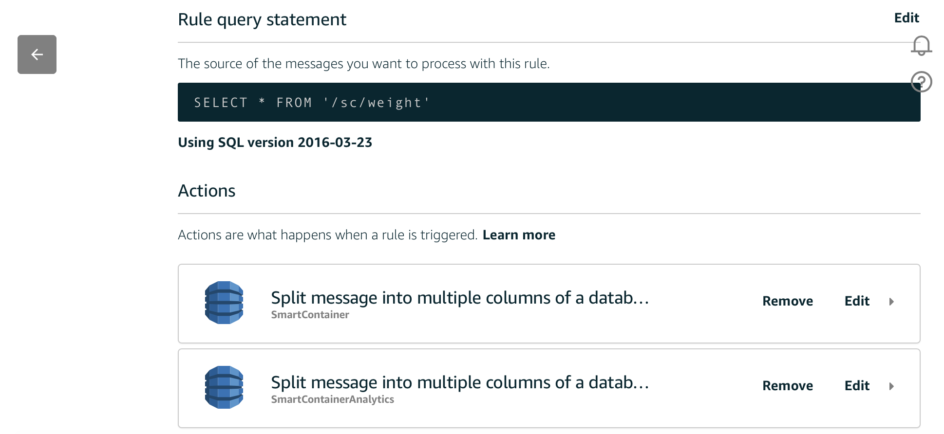
Task: Select the second Split message action title
Action: (460, 382)
